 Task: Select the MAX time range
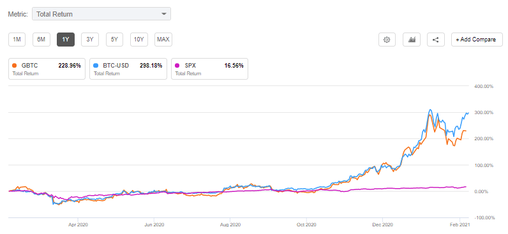click(x=163, y=40)
